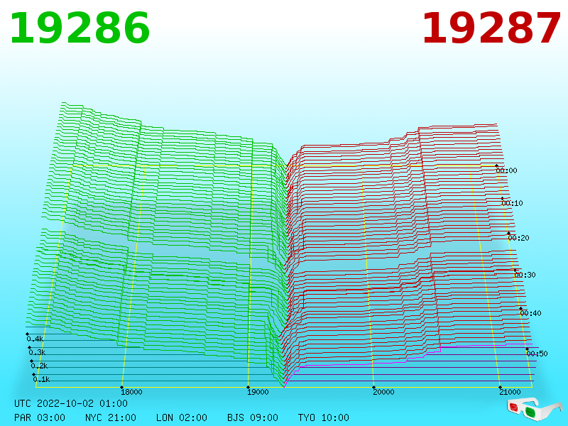Click the red 19287 price label
Viewport: 568px width, 426px height.
click(491, 28)
